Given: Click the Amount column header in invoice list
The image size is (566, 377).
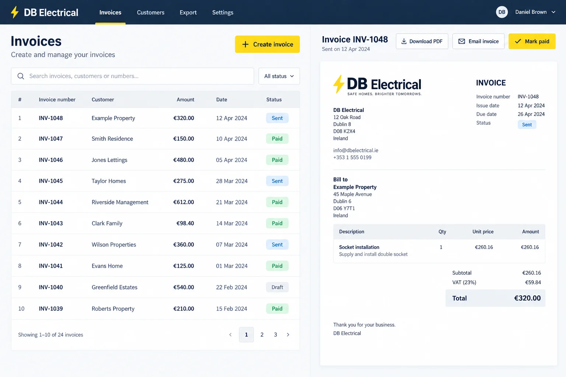Looking at the screenshot, I should tap(185, 100).
